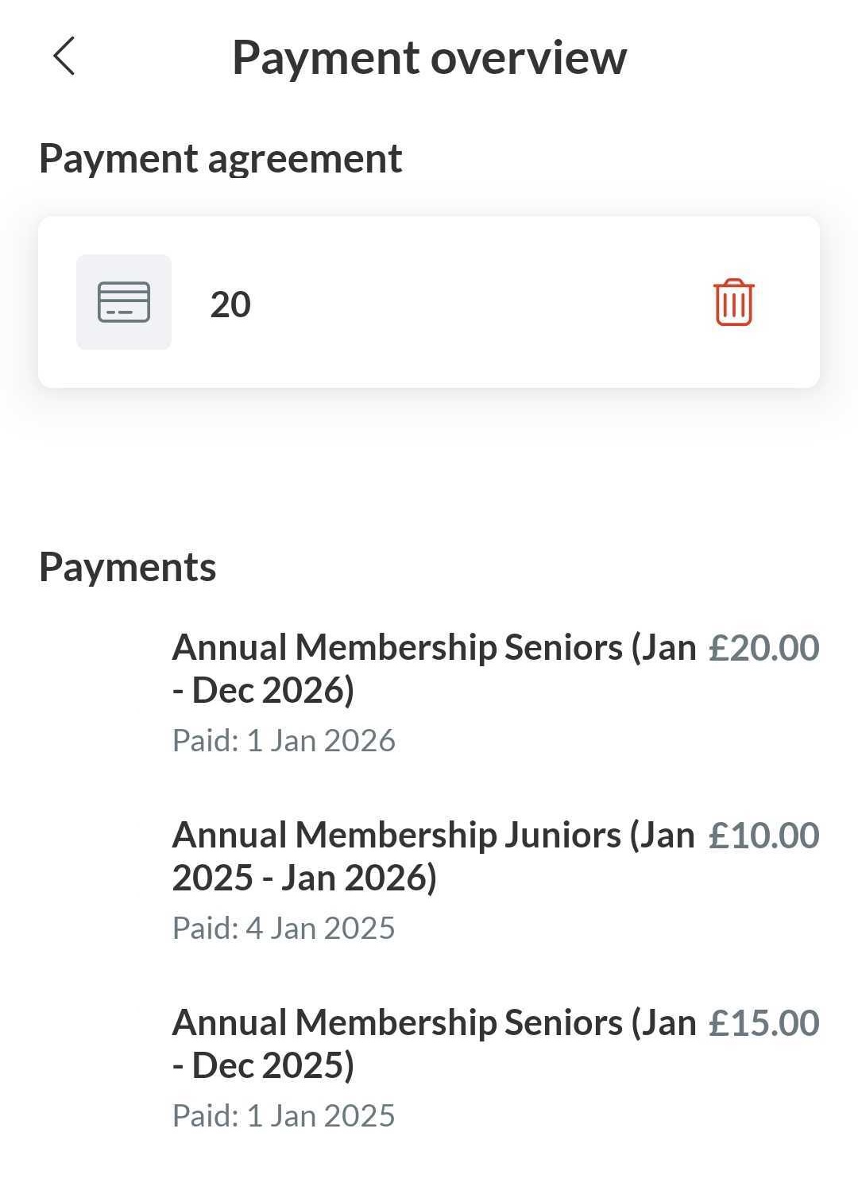Tap the Payment agreement heading

tap(220, 158)
